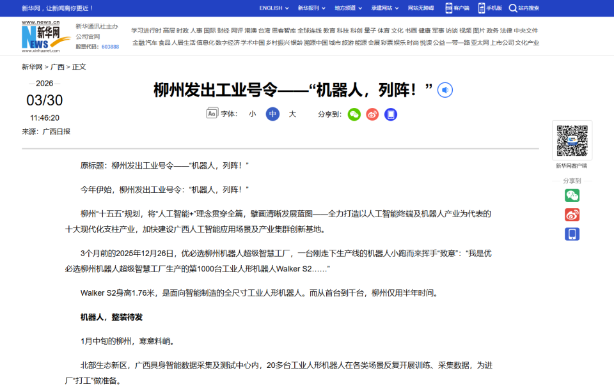The height and width of the screenshot is (389, 614).
Task: Expand the 承建网站 dropdown
Action: coord(385,8)
